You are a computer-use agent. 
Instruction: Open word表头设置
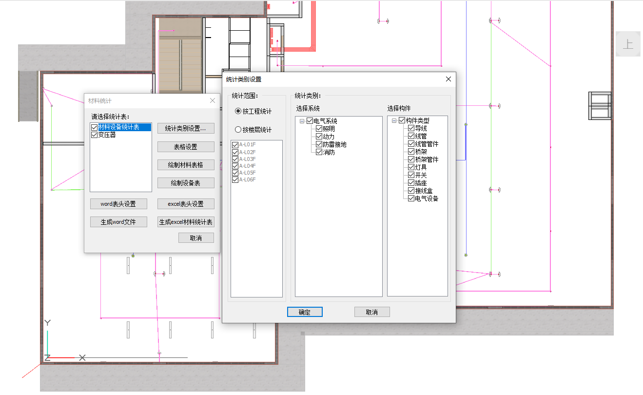click(118, 204)
